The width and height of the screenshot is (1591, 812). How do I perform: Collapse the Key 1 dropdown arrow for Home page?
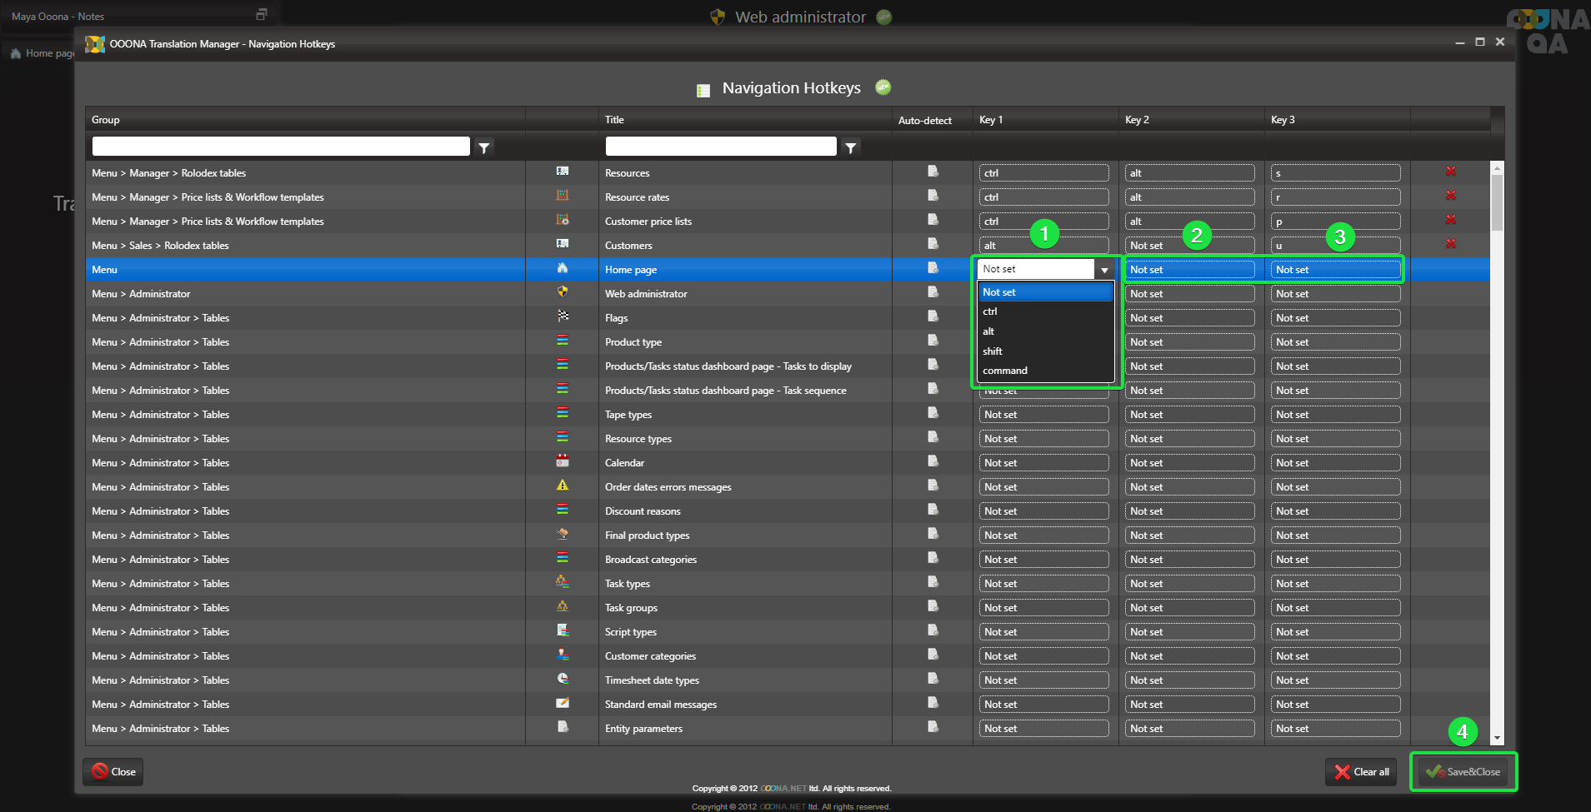click(x=1104, y=270)
